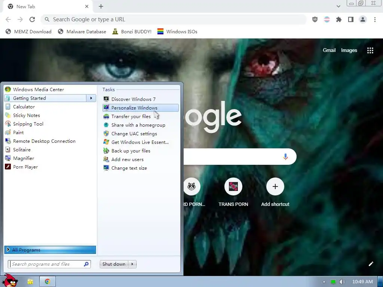Click the volume speaker tray icon

pyautogui.click(x=342, y=282)
